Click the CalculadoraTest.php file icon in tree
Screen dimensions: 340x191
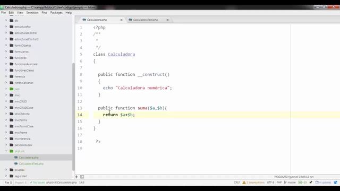tap(16, 164)
